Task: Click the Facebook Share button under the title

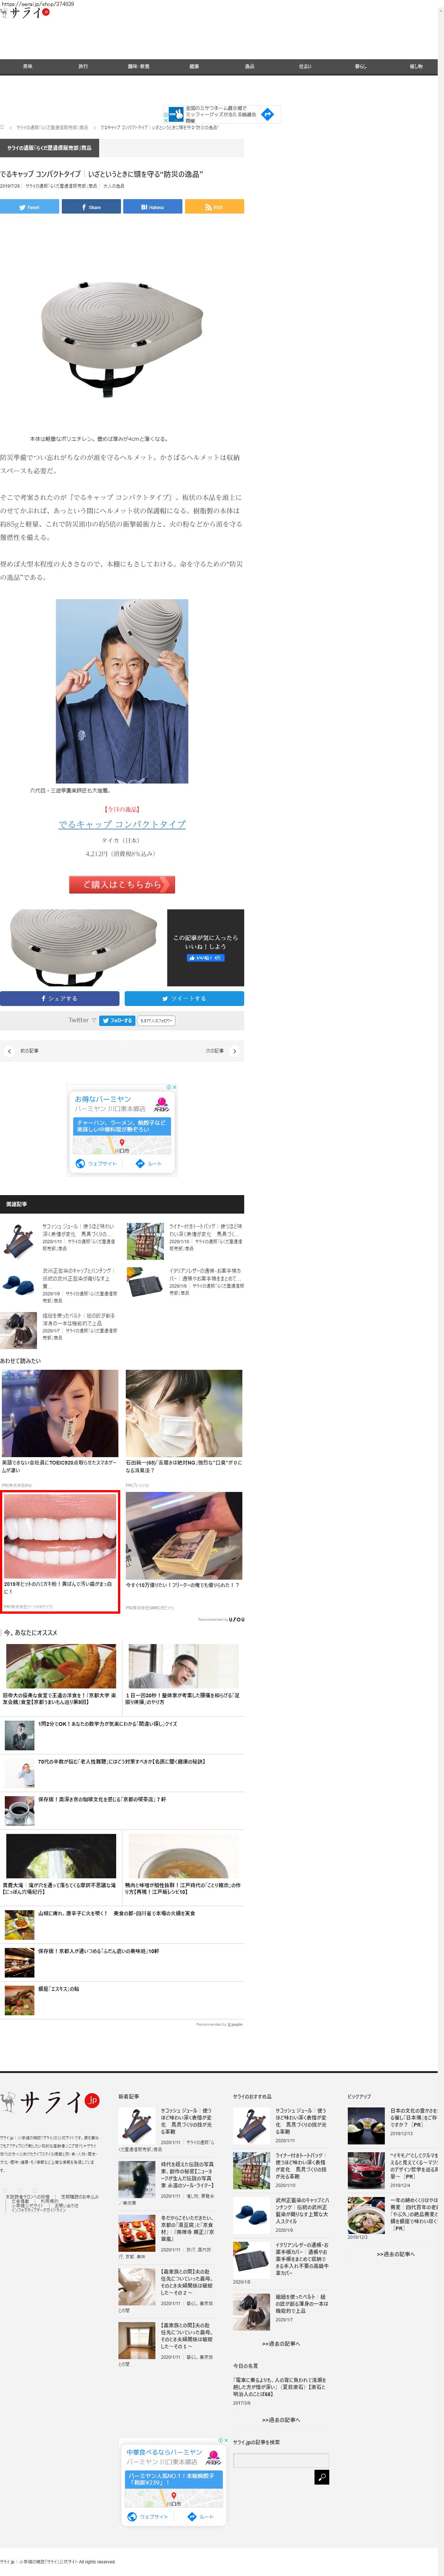Action: [91, 207]
